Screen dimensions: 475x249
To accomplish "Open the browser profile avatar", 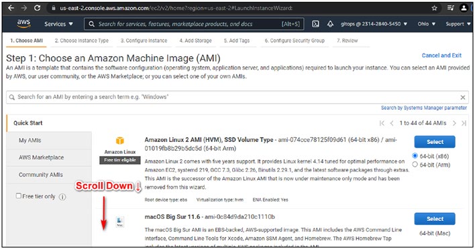I will point(464,8).
